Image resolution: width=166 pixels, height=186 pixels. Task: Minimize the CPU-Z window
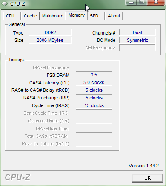[131, 3]
